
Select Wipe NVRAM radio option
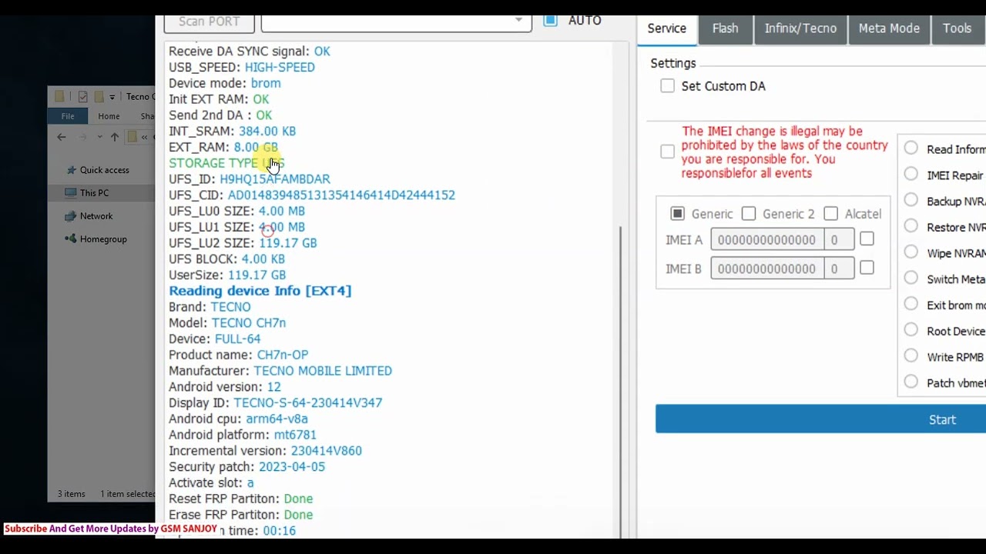911,252
